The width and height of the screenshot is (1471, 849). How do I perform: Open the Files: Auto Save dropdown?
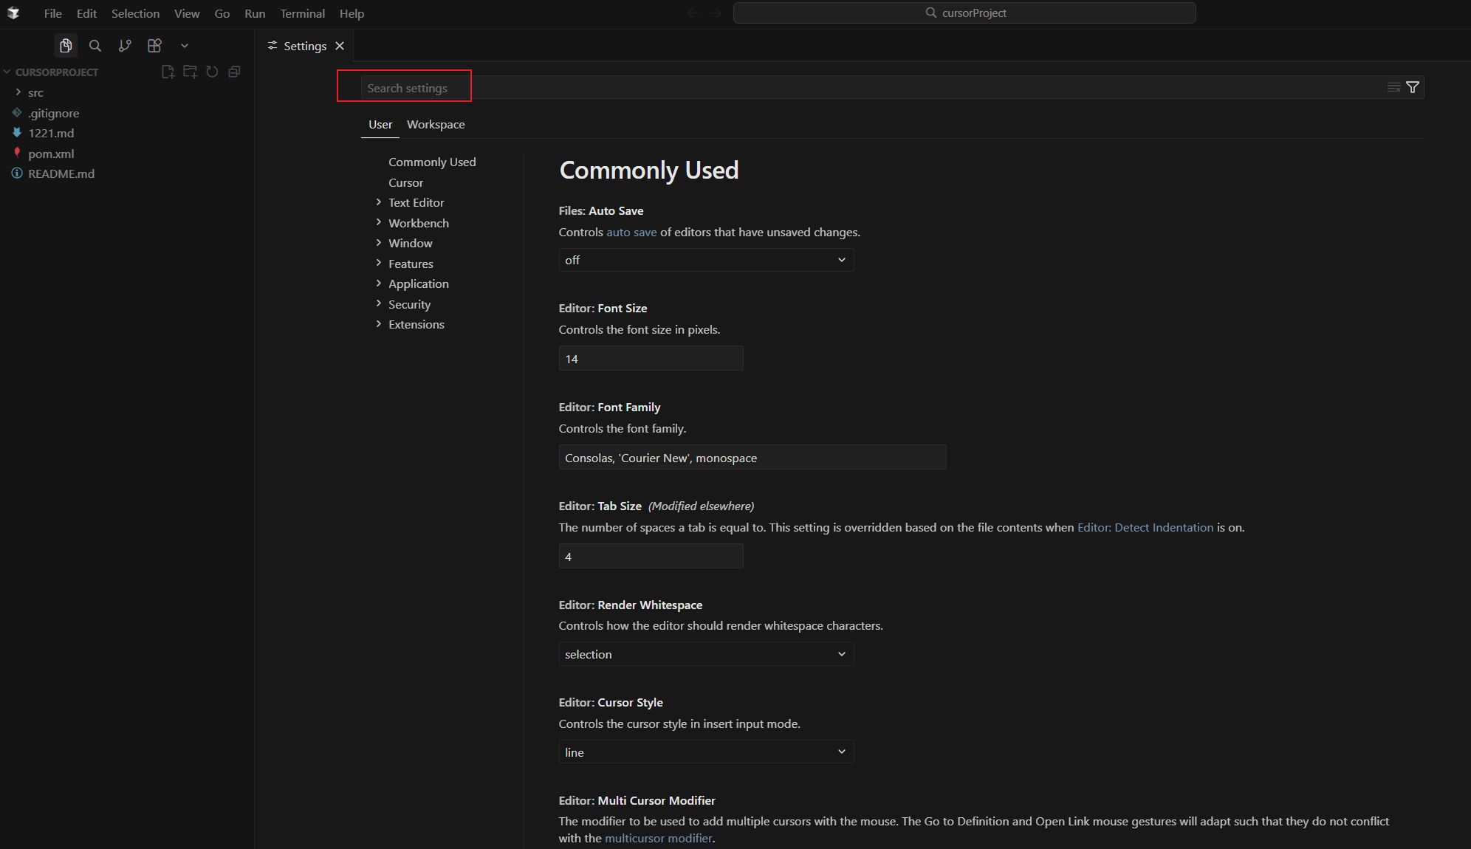(706, 260)
